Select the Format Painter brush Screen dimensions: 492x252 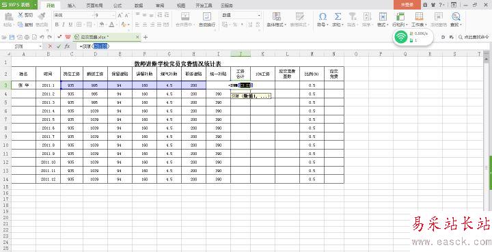tap(42, 16)
